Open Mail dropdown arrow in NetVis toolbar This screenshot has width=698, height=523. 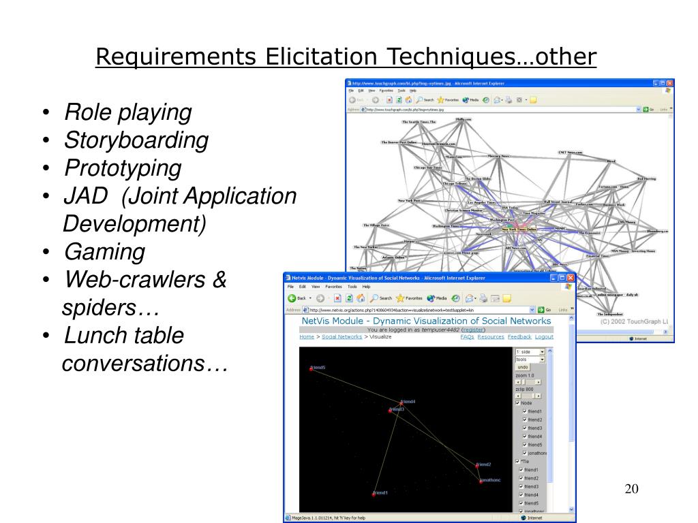tap(475, 298)
